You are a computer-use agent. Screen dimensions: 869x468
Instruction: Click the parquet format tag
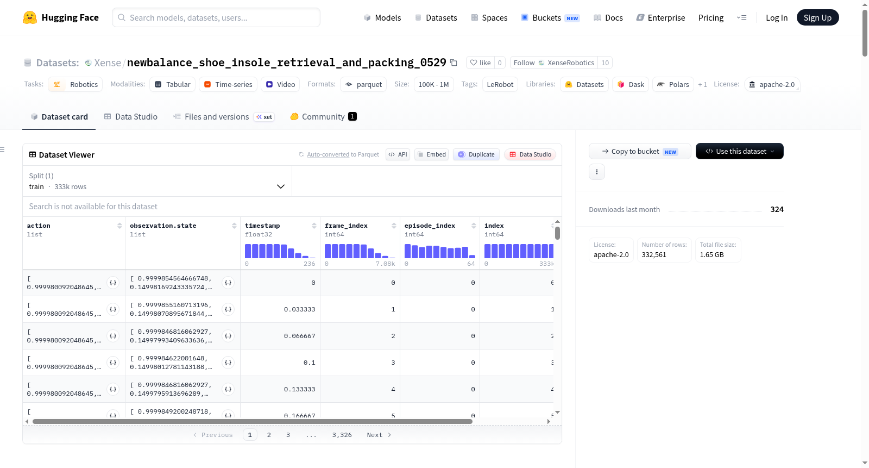pyautogui.click(x=363, y=84)
